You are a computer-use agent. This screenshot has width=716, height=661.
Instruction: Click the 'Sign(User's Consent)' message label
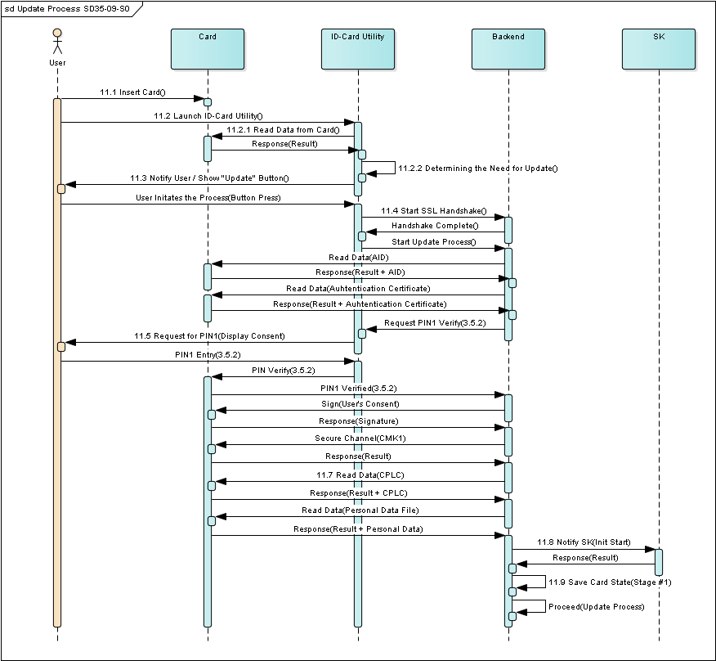click(360, 404)
